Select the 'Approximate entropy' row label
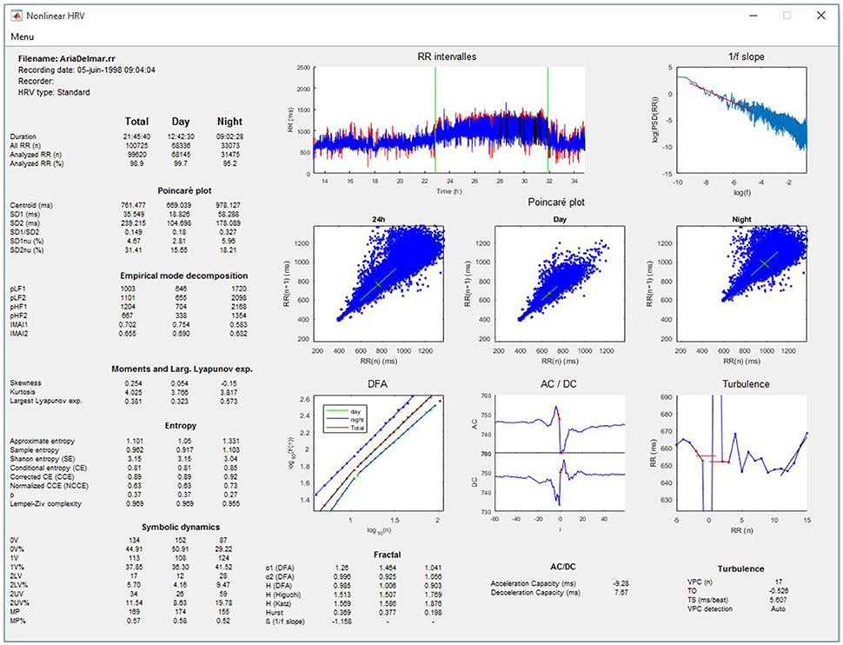The height and width of the screenshot is (645, 843). [x=43, y=441]
